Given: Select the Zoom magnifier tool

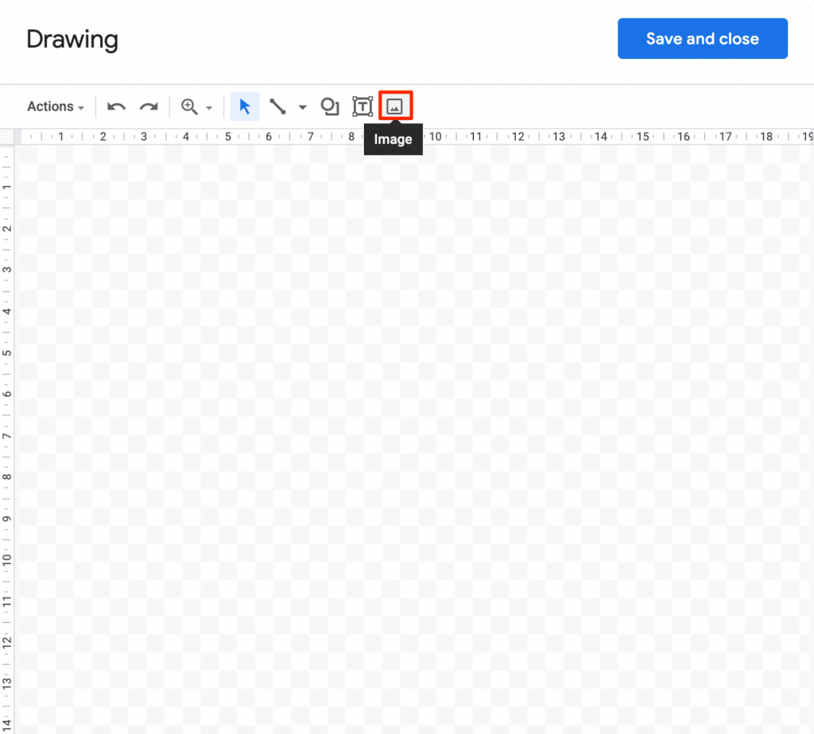Looking at the screenshot, I should (191, 106).
